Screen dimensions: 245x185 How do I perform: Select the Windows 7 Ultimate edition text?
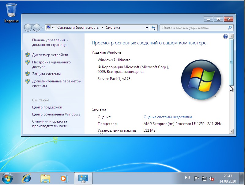(114, 60)
